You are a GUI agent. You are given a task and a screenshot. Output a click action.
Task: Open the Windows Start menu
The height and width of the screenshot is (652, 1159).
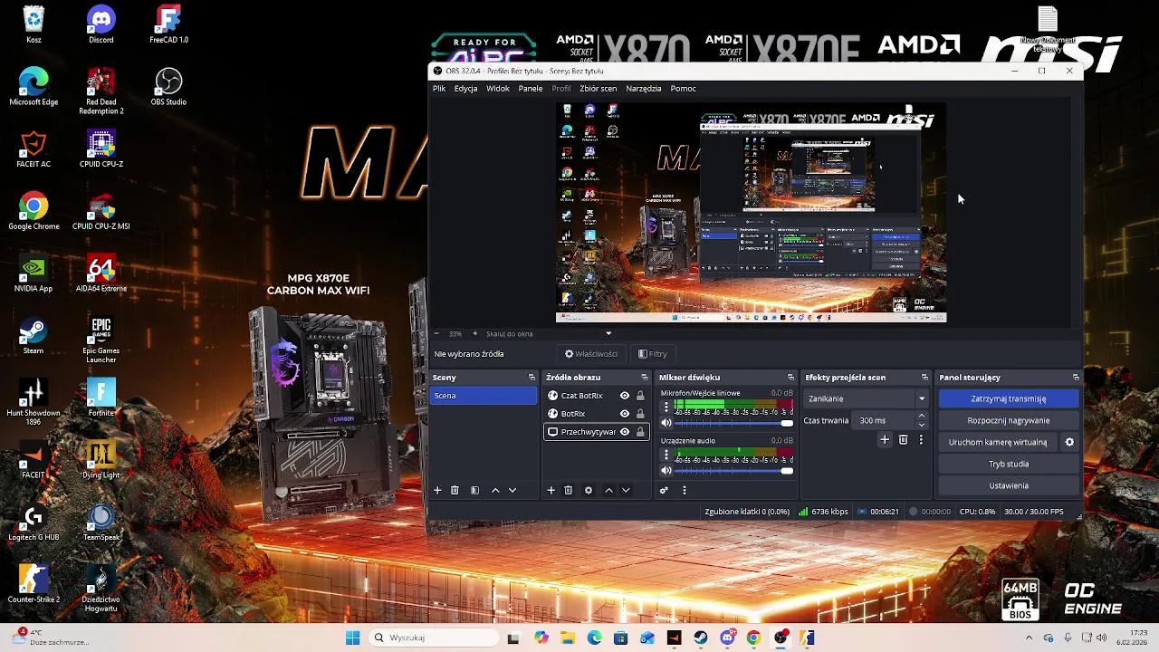(353, 638)
